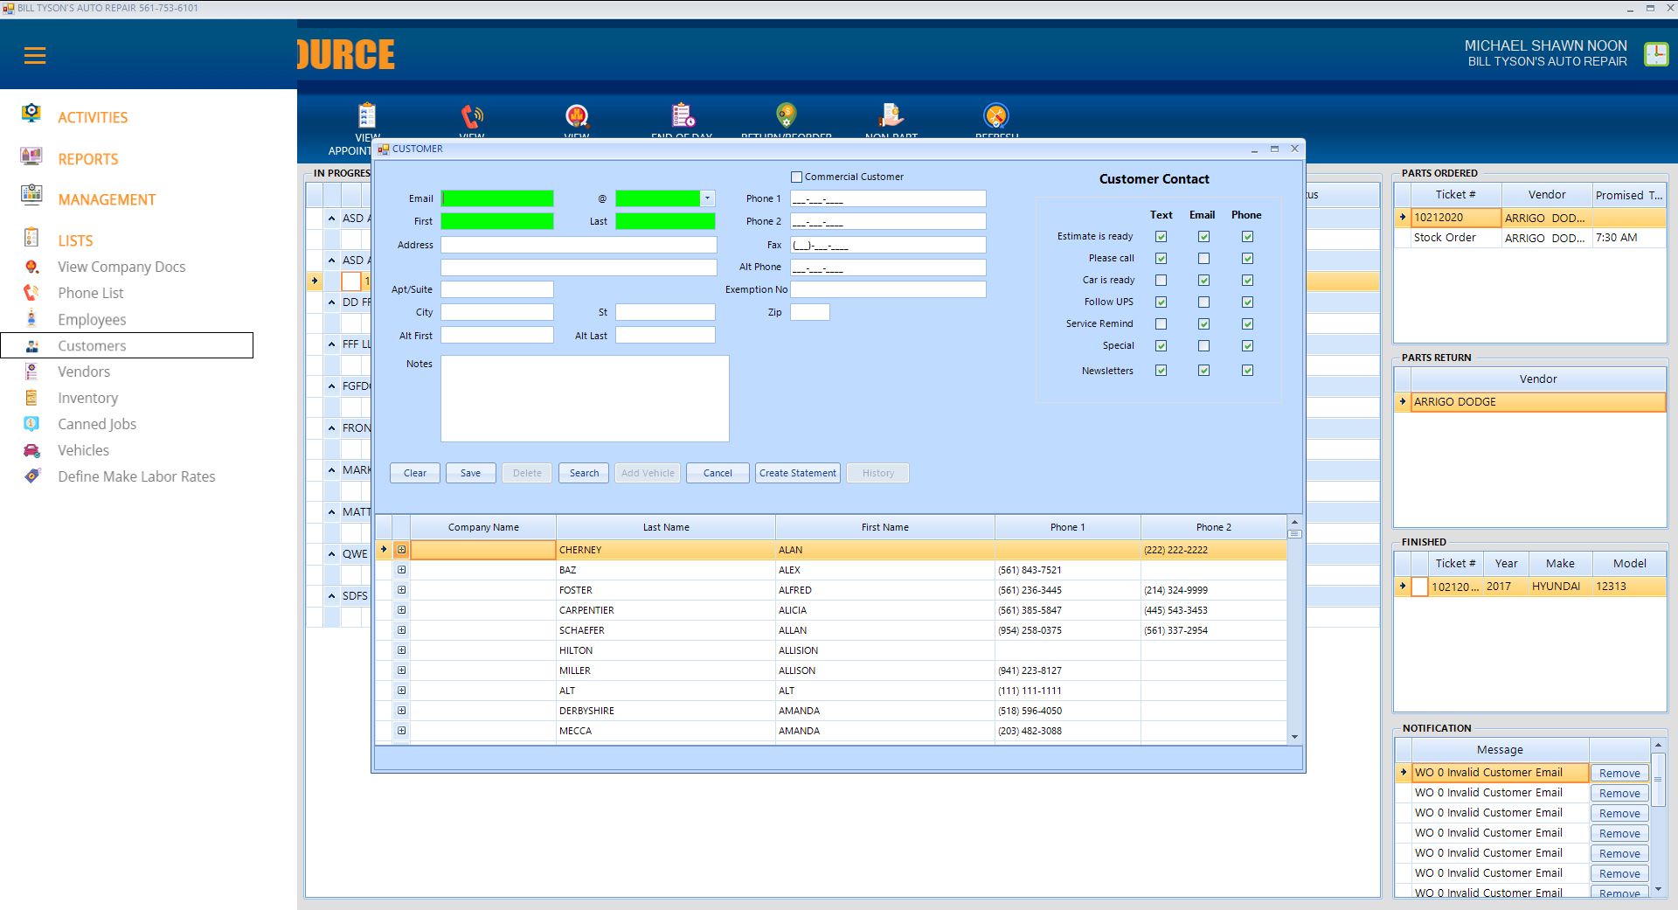
Task: Click the Activities icon in sidebar
Action: [31, 114]
